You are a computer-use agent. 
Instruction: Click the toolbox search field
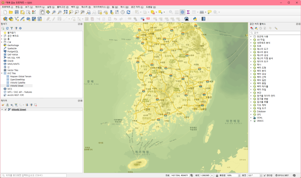[275, 33]
